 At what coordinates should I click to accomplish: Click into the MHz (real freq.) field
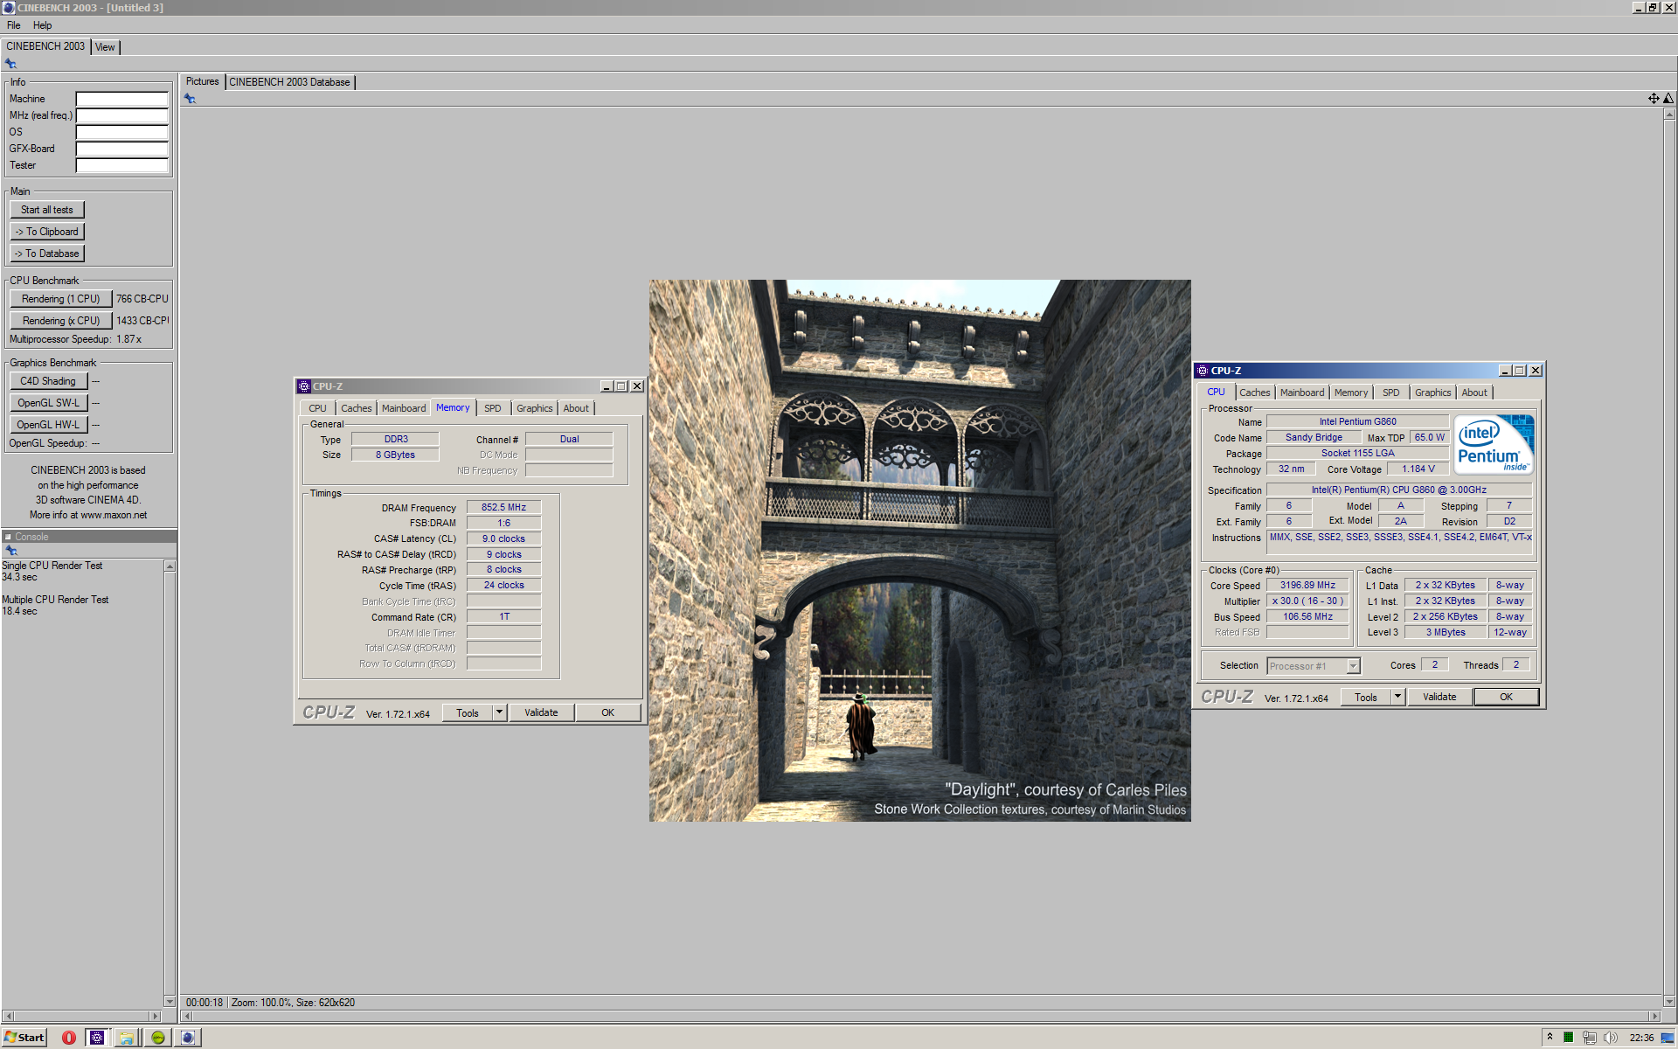(x=121, y=115)
